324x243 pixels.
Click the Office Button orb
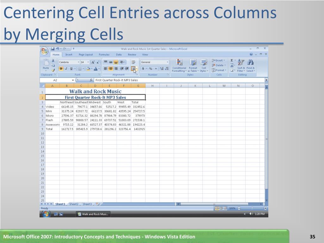(44, 51)
